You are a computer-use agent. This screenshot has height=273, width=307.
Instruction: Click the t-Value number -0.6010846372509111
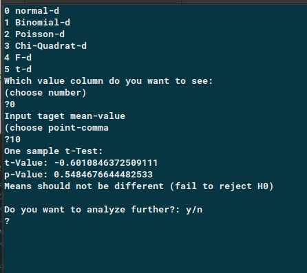tap(106, 163)
